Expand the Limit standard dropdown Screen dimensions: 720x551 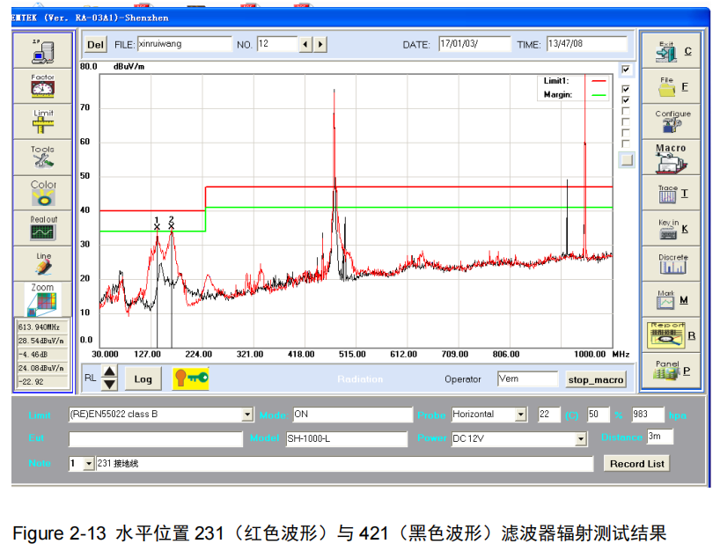247,415
